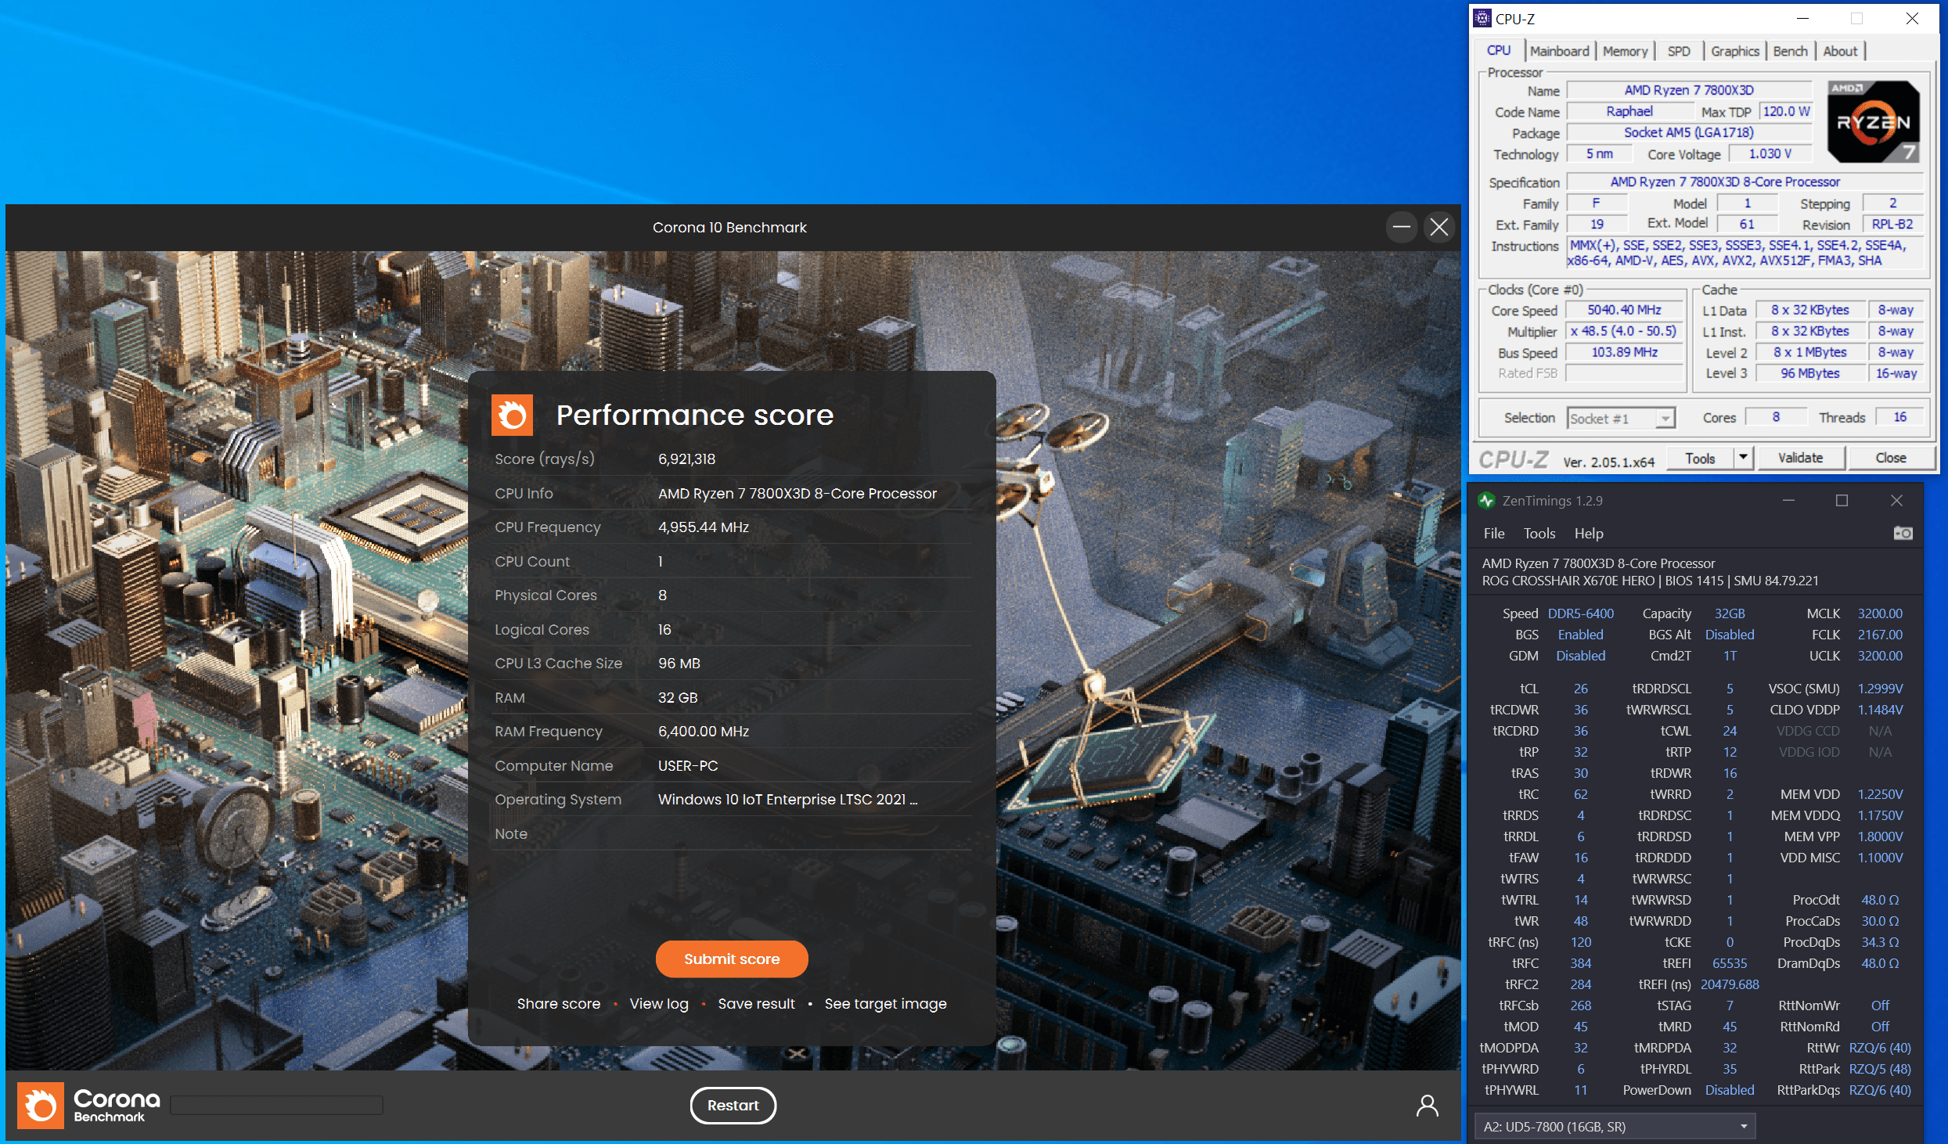Open the View log link

click(x=659, y=1004)
